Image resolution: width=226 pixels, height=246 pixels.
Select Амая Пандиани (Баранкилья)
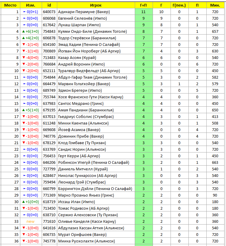pos(86,110)
